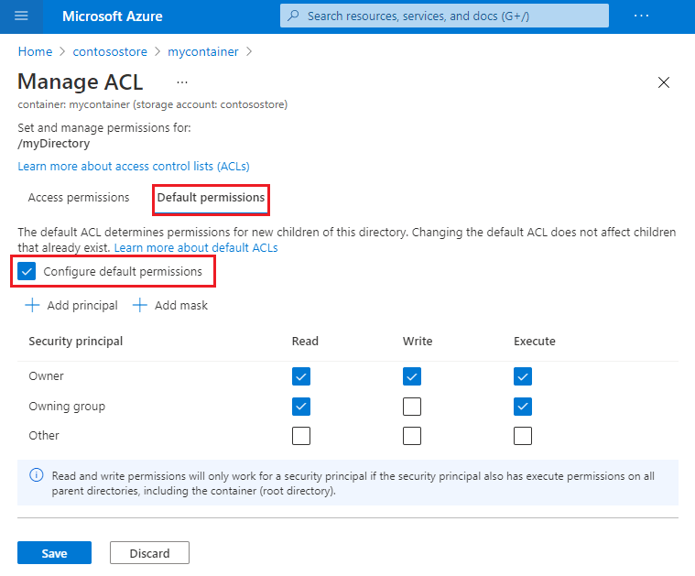The width and height of the screenshot is (695, 576).
Task: Click the search magnifier icon
Action: coord(293,16)
